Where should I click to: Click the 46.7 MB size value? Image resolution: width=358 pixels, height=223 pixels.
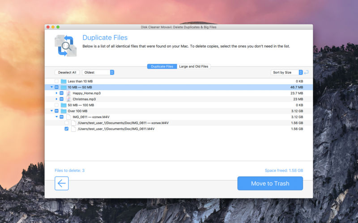[x=297, y=87]
